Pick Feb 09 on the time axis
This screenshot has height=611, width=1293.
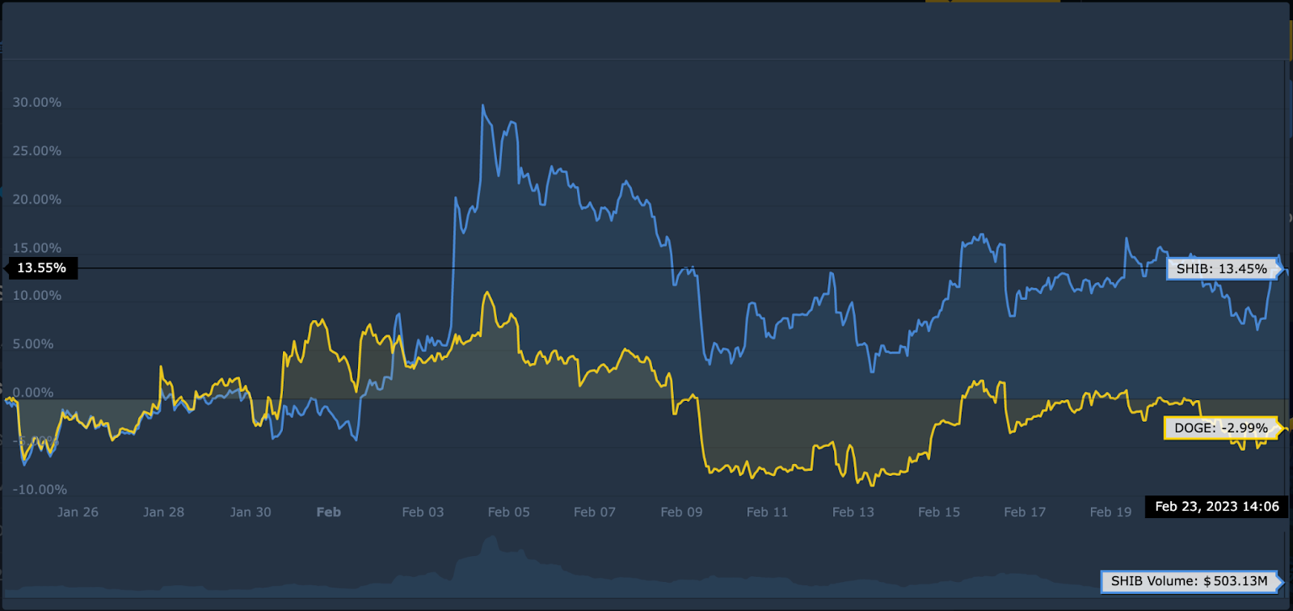click(681, 512)
